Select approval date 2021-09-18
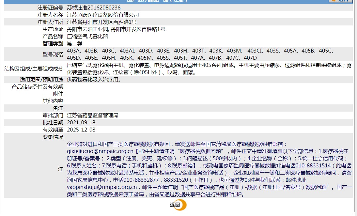Viewport: 357px width, 216px height. 81,122
